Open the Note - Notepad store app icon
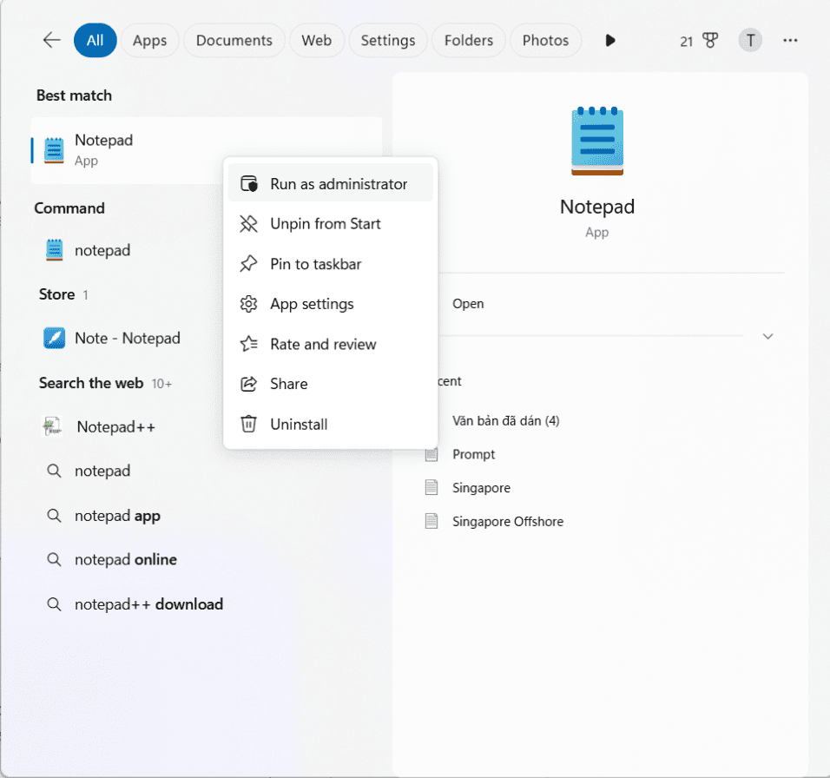Viewport: 830px width, 778px height. (x=54, y=338)
